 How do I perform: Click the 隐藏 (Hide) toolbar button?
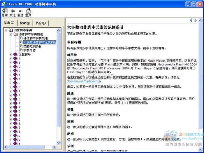[x=5, y=13]
